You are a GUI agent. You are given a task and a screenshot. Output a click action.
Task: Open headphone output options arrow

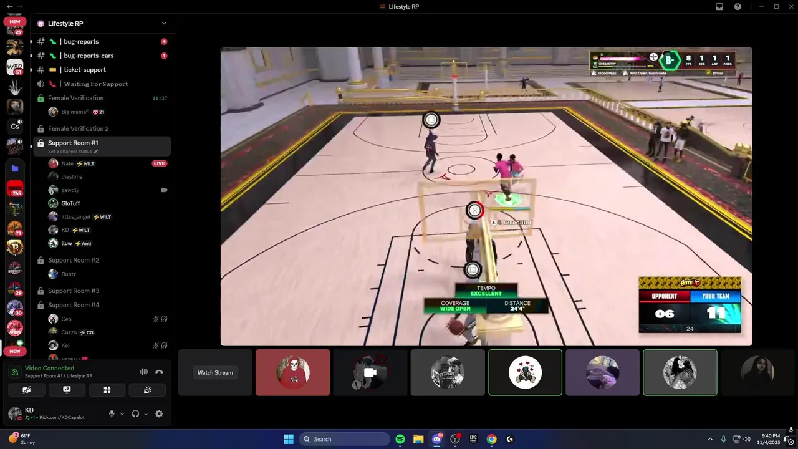[x=146, y=413]
